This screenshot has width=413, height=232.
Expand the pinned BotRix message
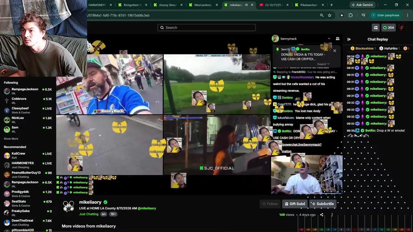[323, 64]
